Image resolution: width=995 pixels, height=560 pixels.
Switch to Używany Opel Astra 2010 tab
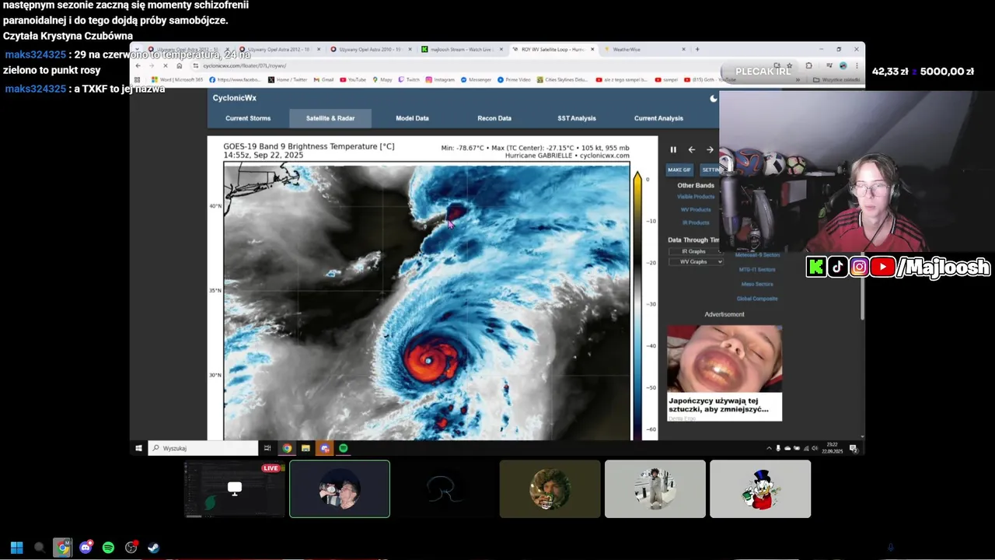click(372, 49)
